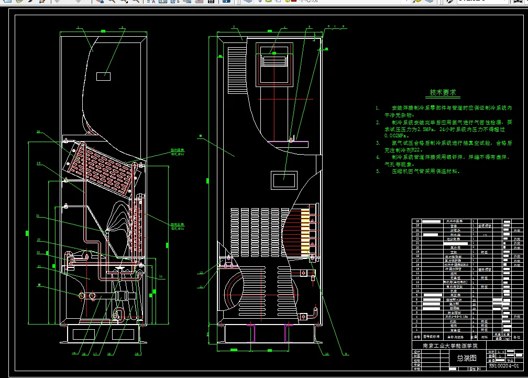Click the Undo arrow in the toolbar

pos(57,2)
